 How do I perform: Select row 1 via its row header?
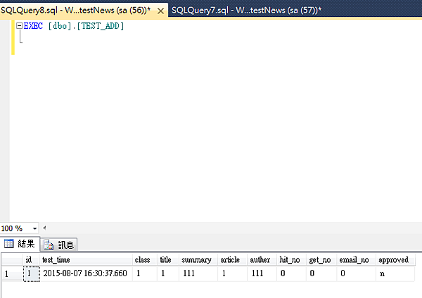[12, 274]
